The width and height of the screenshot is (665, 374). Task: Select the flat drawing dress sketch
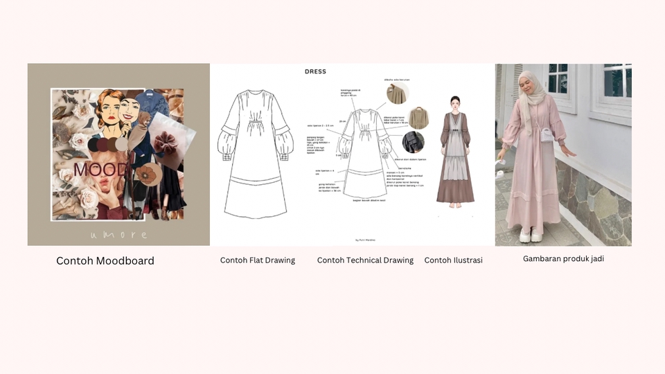pyautogui.click(x=256, y=154)
